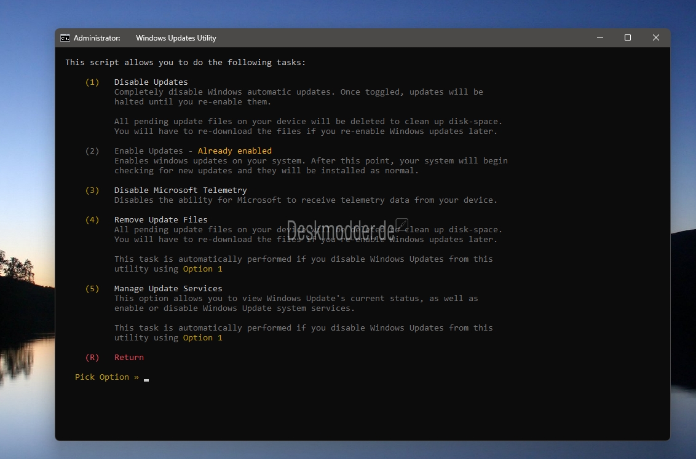
Task: Click the "Enable Updates" heading
Action: (x=148, y=151)
